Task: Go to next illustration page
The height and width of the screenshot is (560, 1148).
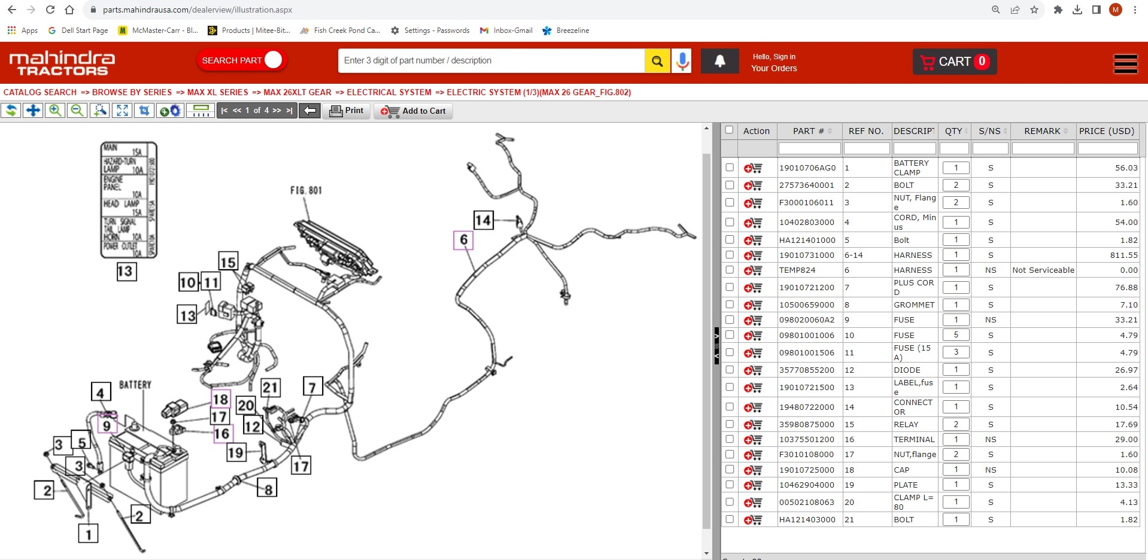Action: (277, 111)
